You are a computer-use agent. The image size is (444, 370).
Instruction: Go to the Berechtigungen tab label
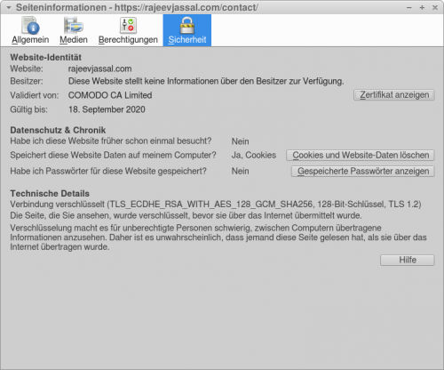[x=128, y=40]
